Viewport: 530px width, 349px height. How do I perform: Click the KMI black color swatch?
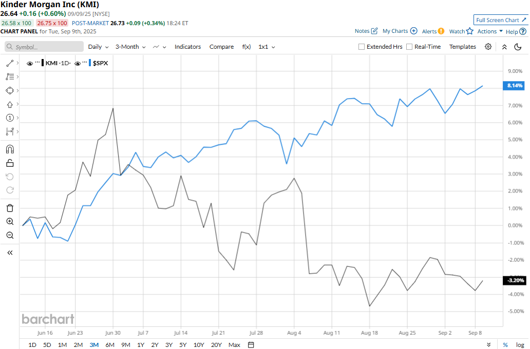pos(43,63)
